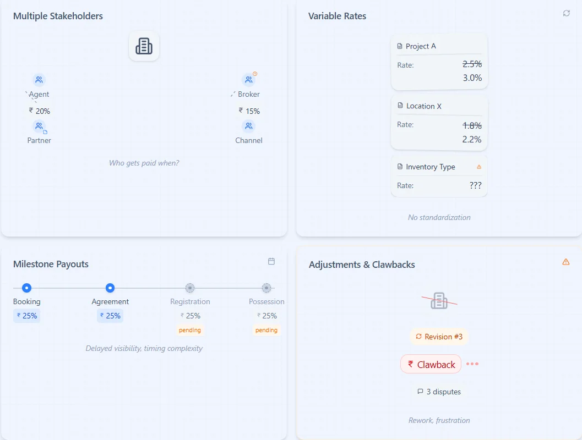The image size is (582, 440).
Task: Click the pending badge under Registration
Action: [x=190, y=330]
